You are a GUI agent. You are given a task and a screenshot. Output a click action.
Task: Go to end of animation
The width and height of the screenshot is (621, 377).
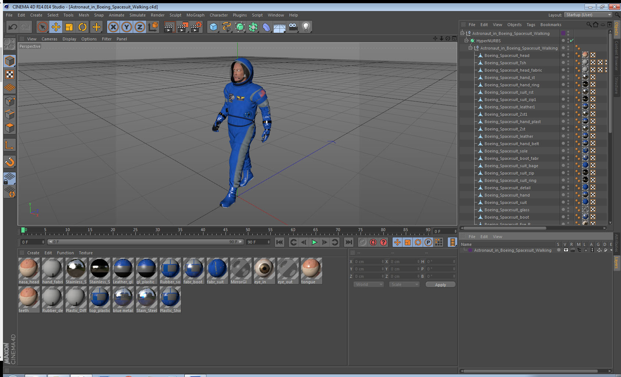coord(348,242)
